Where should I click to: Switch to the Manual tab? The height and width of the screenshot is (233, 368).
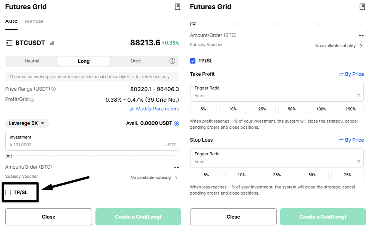click(34, 21)
